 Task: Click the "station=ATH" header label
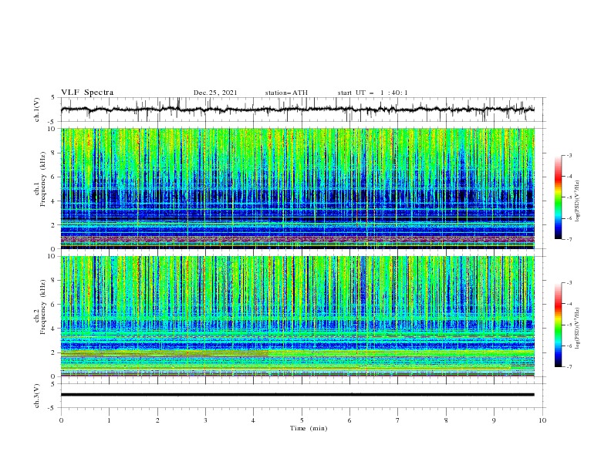coord(286,93)
